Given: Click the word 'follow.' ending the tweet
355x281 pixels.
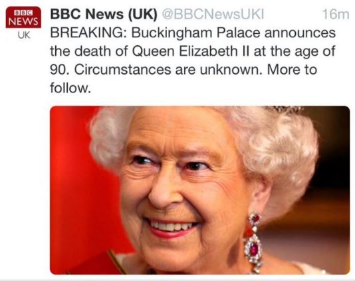Looking at the screenshot, I should 70,87.
